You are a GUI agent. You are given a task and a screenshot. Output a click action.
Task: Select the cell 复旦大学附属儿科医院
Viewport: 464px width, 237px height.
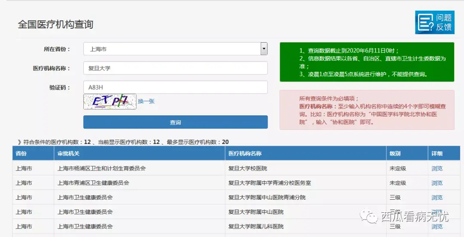306,226
